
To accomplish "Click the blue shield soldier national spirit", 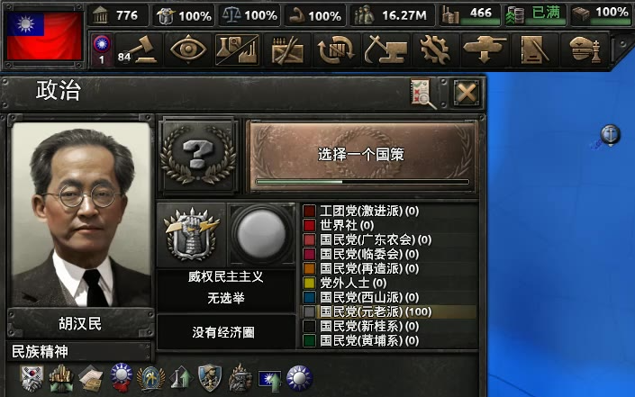I will coord(210,378).
